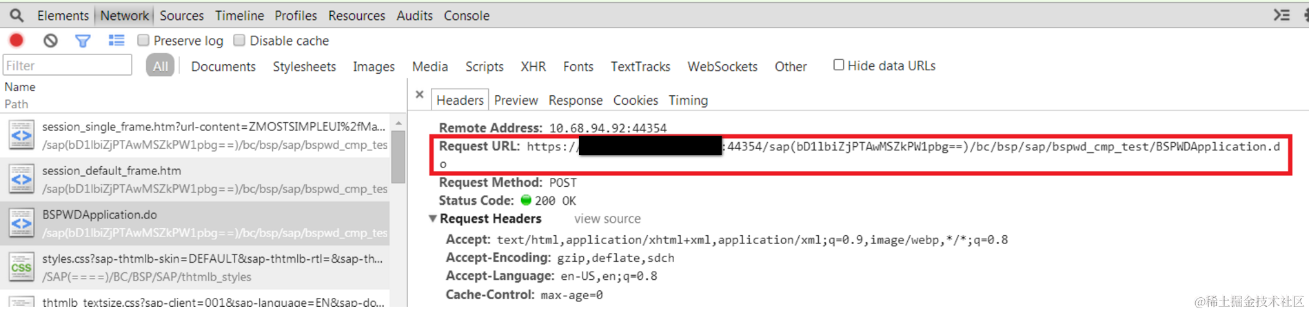Collapse the Request Headers section
Image resolution: width=1309 pixels, height=313 pixels.
pos(432,219)
